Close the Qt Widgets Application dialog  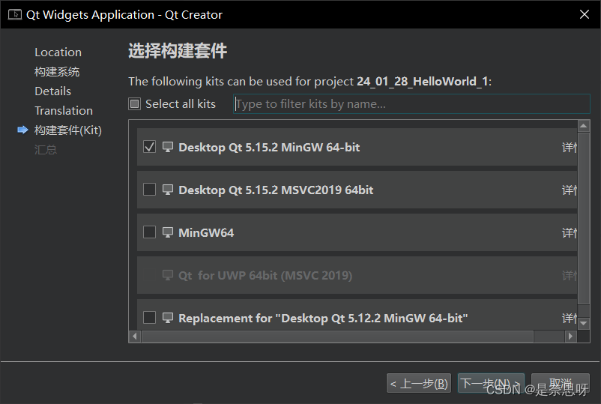click(x=585, y=14)
